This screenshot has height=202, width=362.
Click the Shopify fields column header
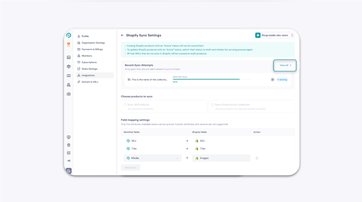coord(199,132)
